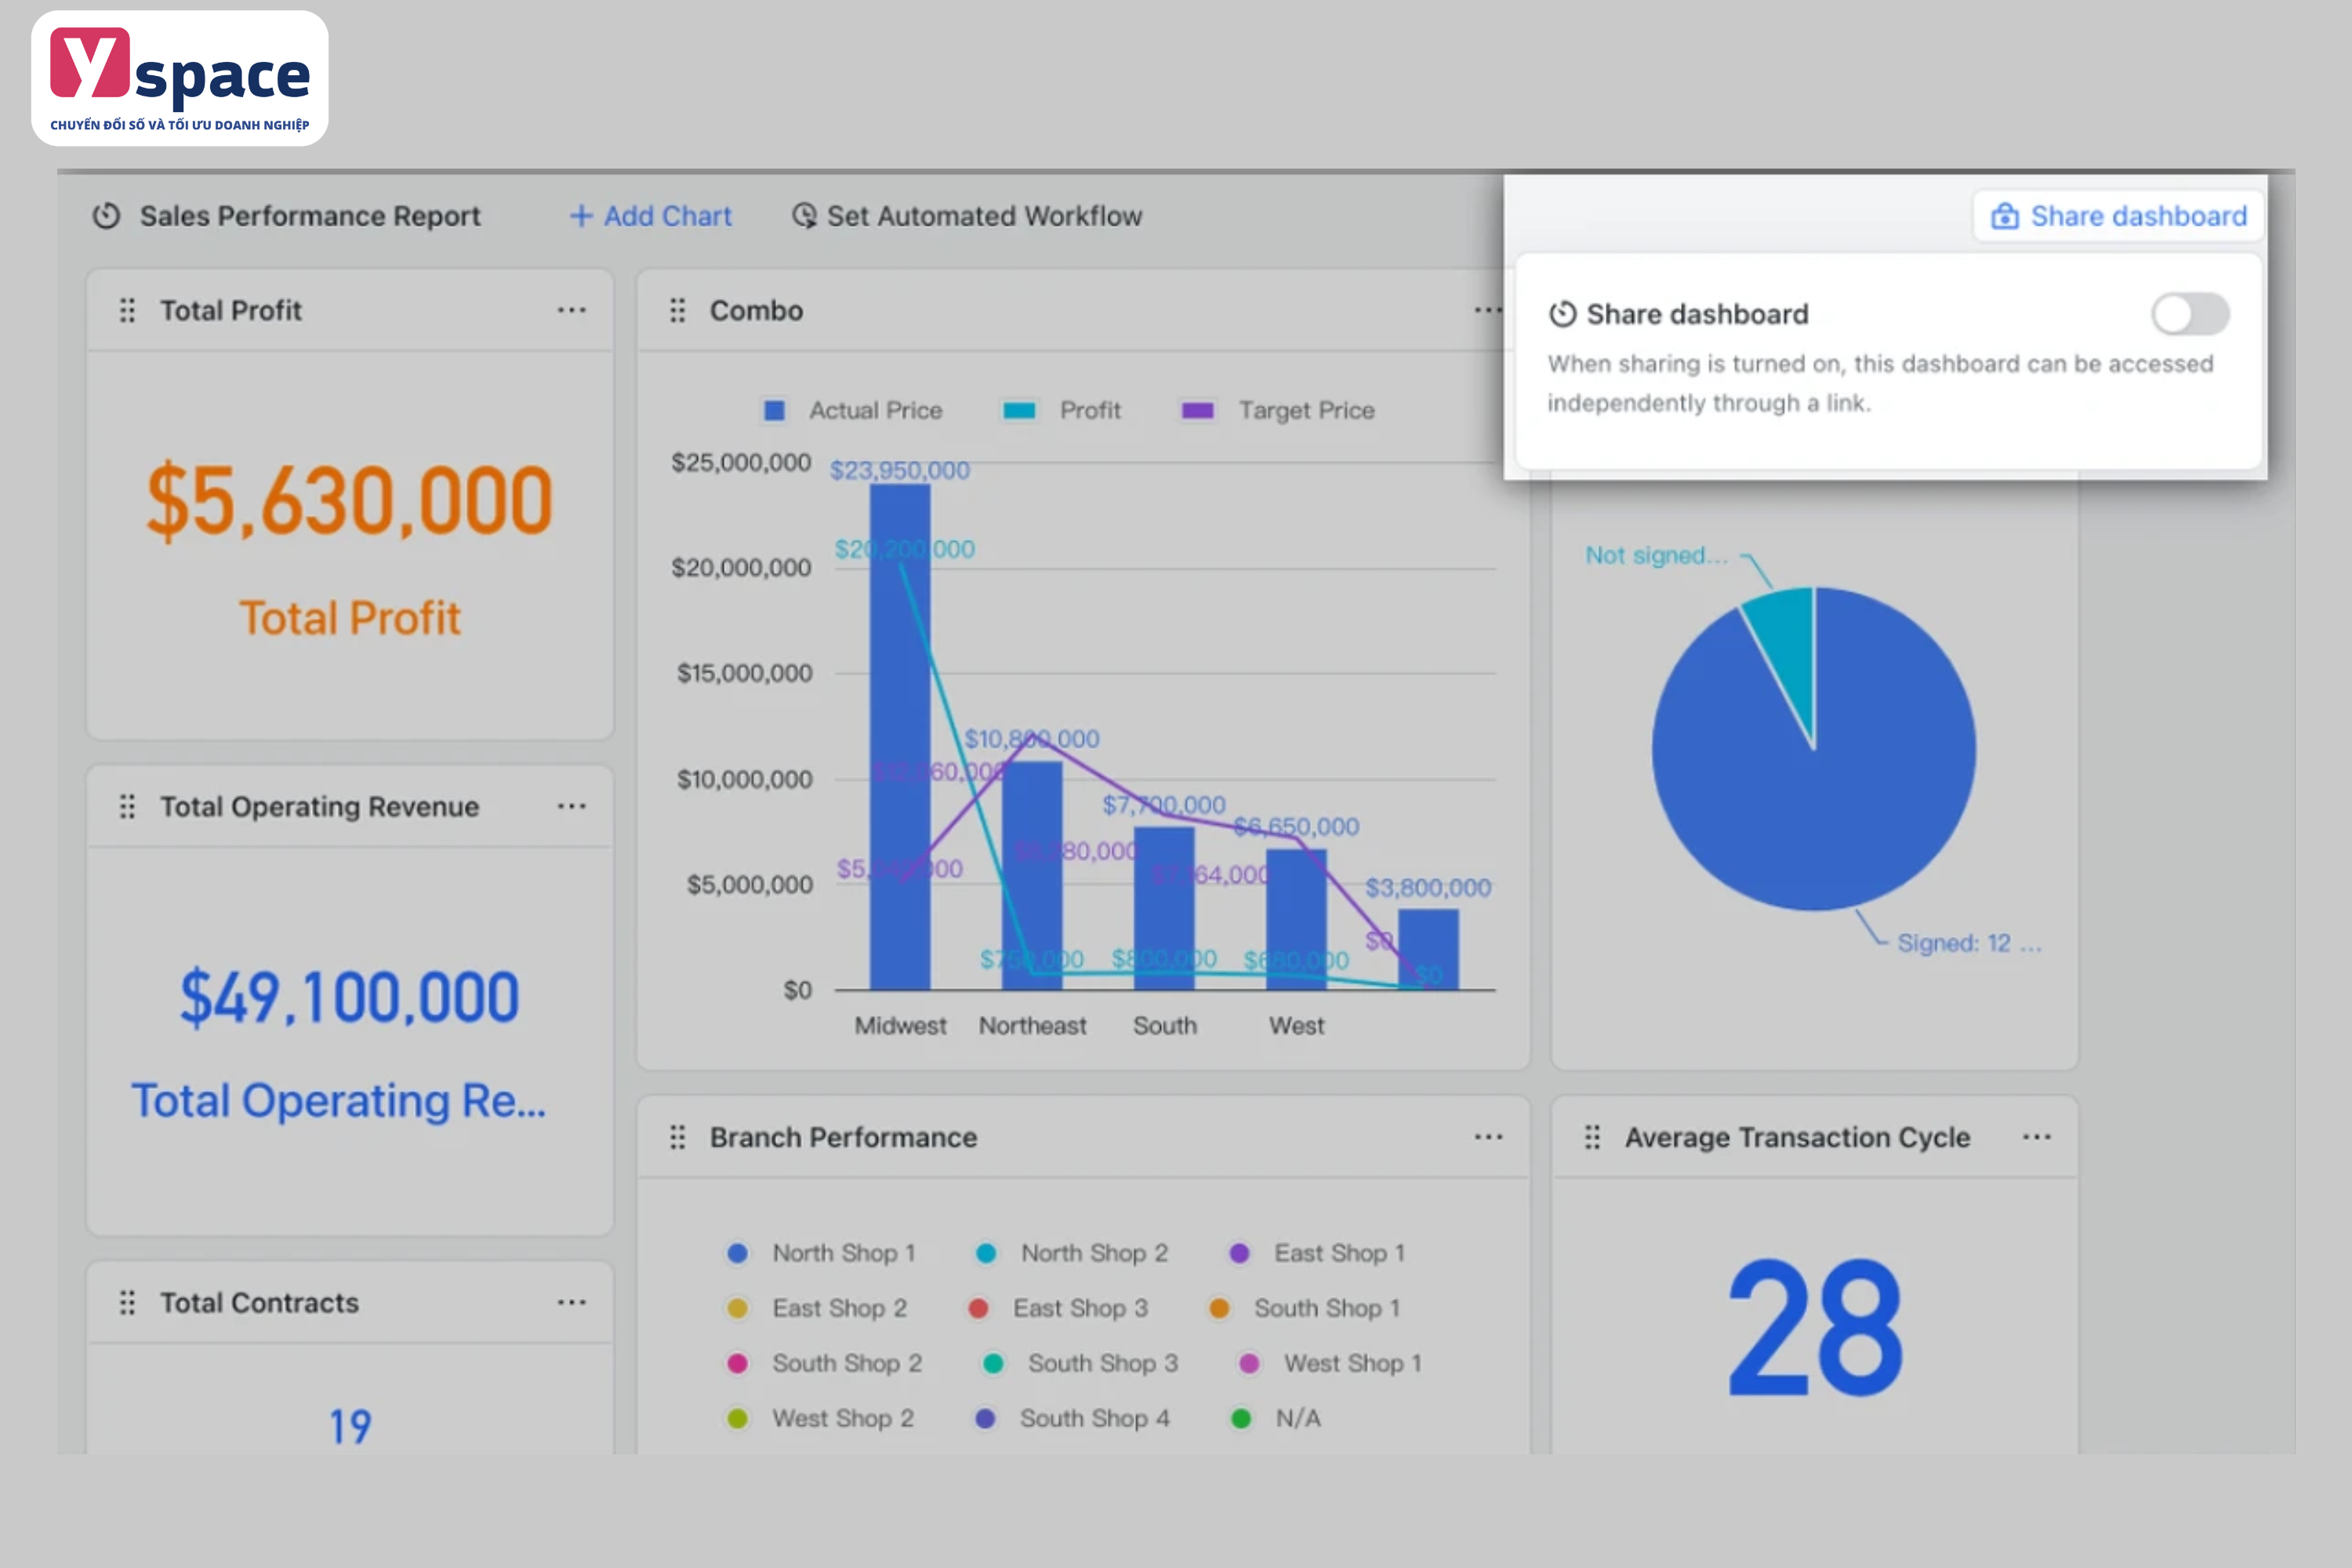Grab the Average Transaction Cycle drag handle

(x=1592, y=1137)
